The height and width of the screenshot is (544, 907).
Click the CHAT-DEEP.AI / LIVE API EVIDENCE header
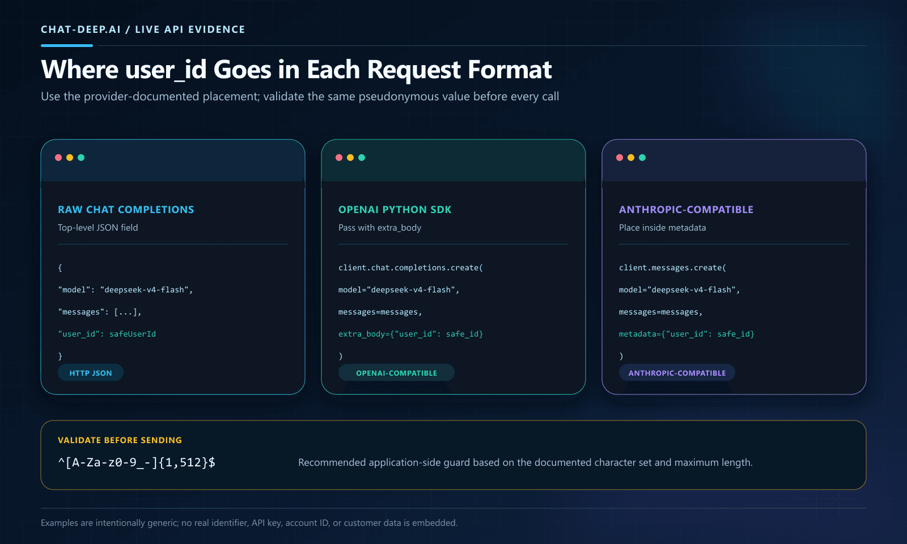(143, 29)
